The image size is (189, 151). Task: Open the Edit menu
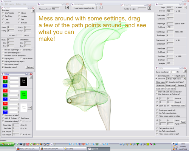coord(6,4)
